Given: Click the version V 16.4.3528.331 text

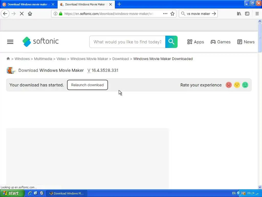Looking at the screenshot, I should click(103, 70).
